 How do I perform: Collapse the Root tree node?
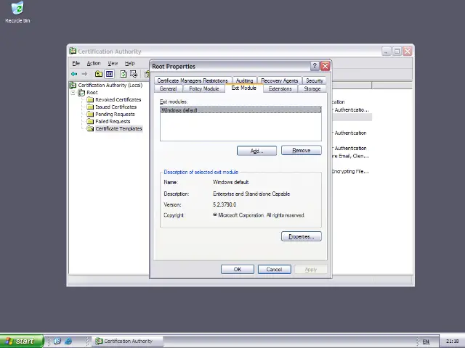click(x=73, y=93)
